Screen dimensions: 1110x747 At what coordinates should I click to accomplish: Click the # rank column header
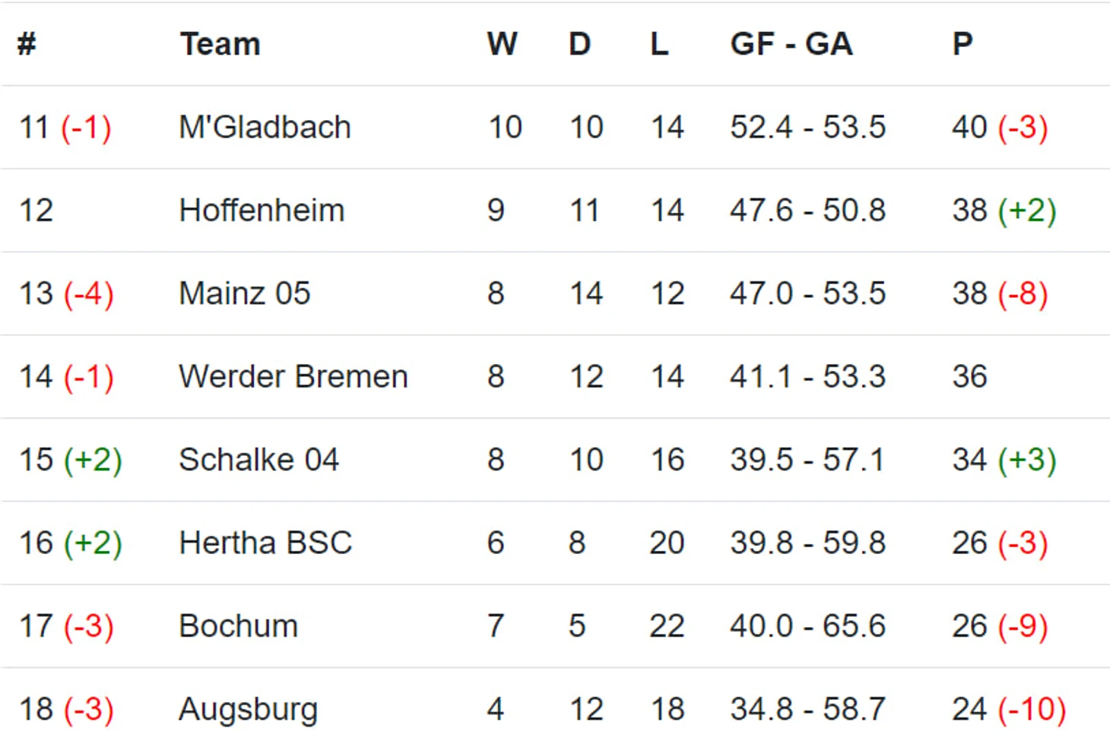pyautogui.click(x=27, y=44)
